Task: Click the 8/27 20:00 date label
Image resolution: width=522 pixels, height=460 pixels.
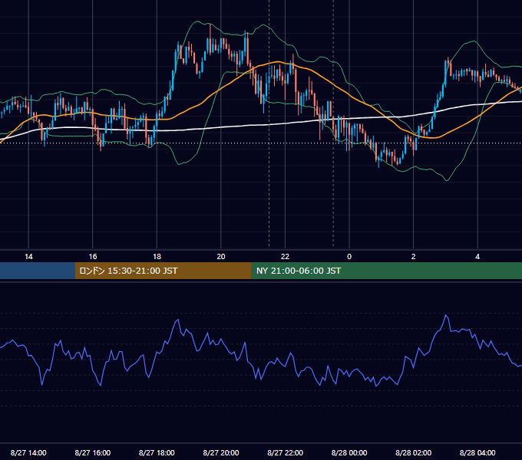Action: (221, 452)
